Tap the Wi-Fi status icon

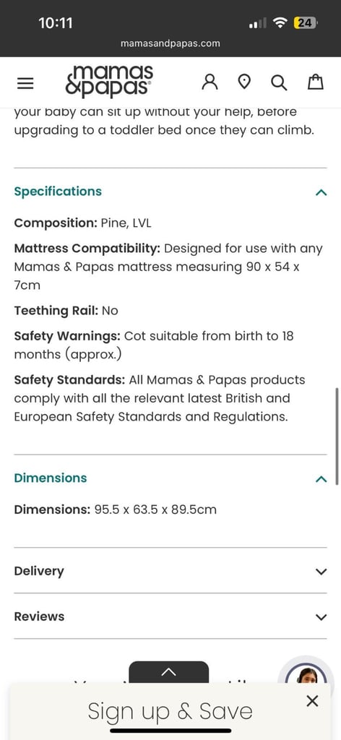point(281,22)
